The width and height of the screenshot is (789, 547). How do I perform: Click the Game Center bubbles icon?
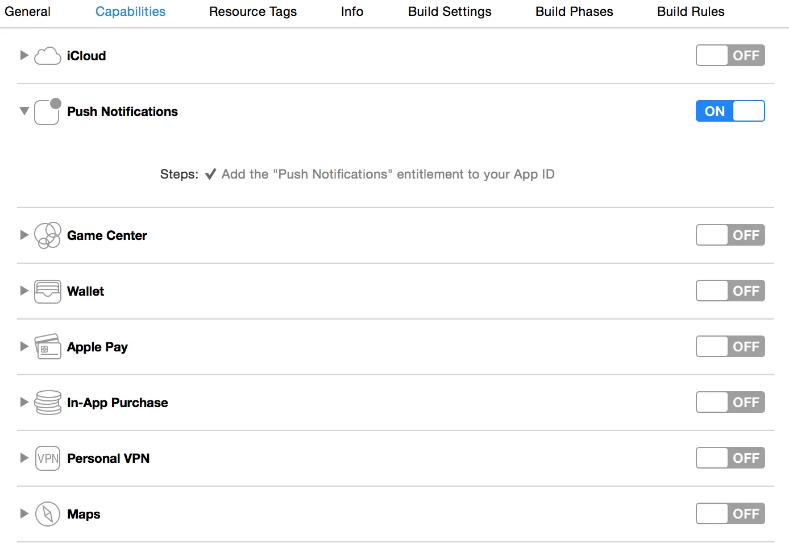point(48,235)
